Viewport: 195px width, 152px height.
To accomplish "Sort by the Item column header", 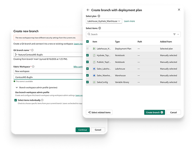I will coord(95,42).
